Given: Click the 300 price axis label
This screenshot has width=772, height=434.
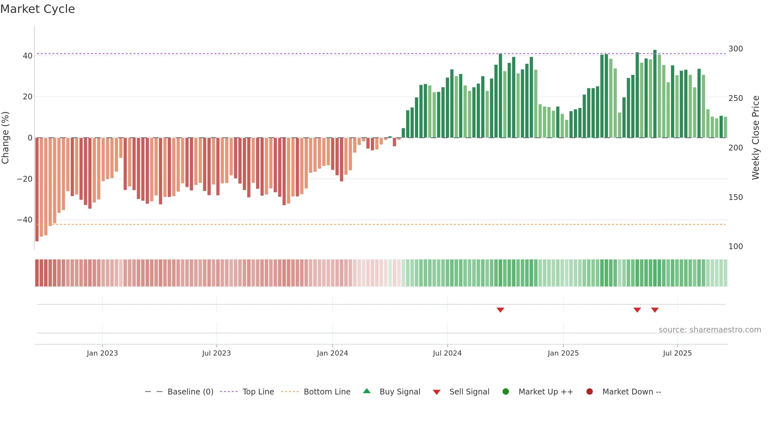Looking at the screenshot, I should coord(736,49).
